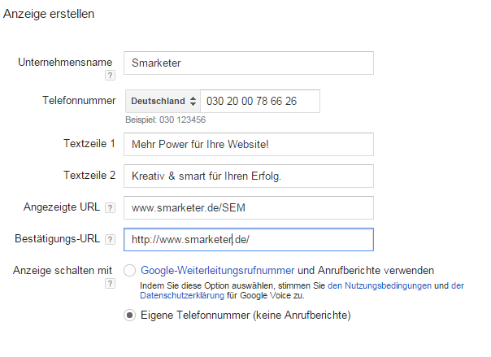Open help icon under Unternehmensname
This screenshot has width=491, height=357.
[110, 76]
